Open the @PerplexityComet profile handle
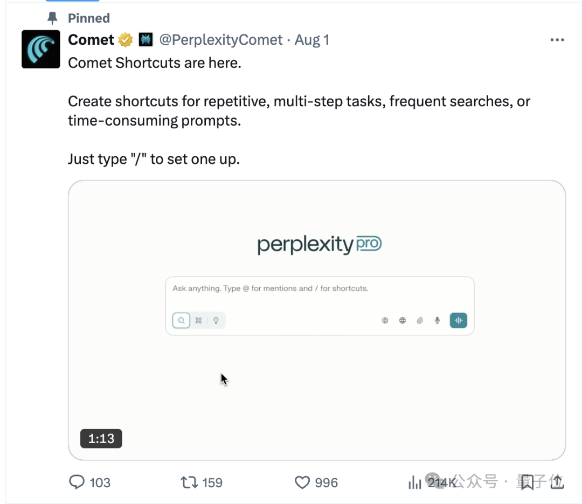582x504 pixels. pos(221,40)
